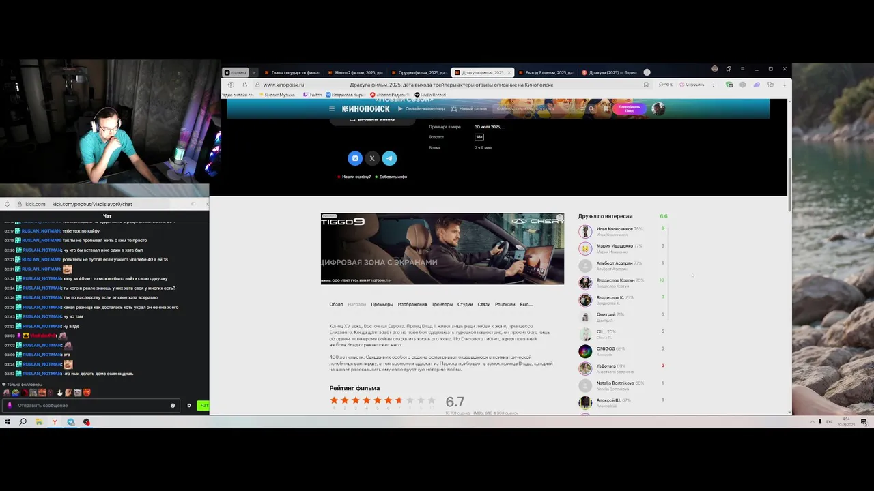The width and height of the screenshot is (874, 491).
Task: Open Kick chat settings gear
Action: 189,406
